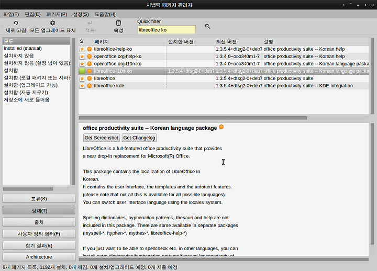Click the Apply (적용) toolbar icon
Image resolution: width=377 pixels, height=271 pixels.
coord(90,23)
